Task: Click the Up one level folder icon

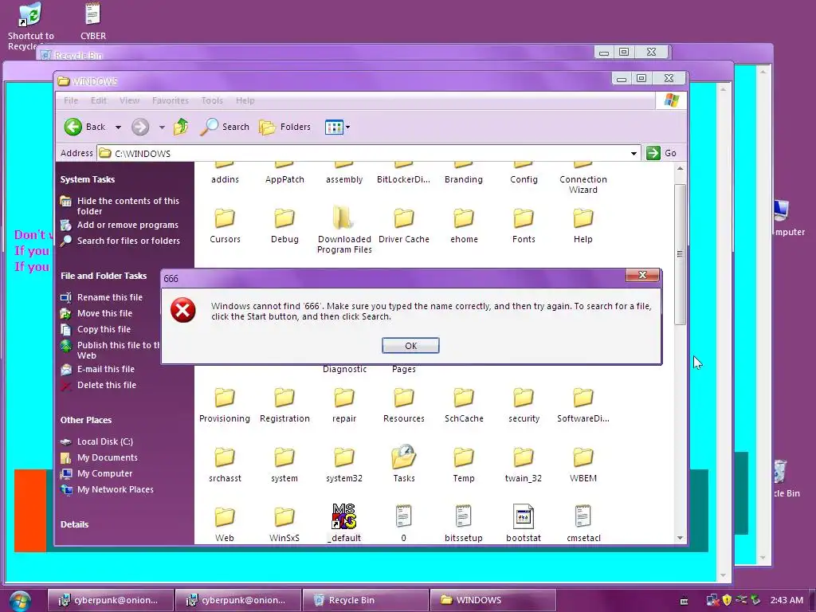Action: (x=181, y=127)
